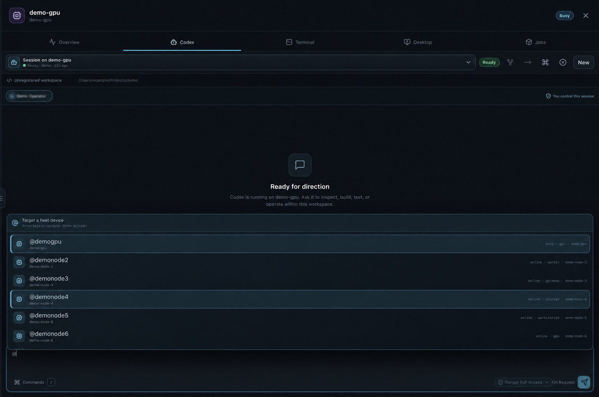Switch to the Desktop tab
Image resolution: width=599 pixels, height=397 pixels.
(418, 42)
